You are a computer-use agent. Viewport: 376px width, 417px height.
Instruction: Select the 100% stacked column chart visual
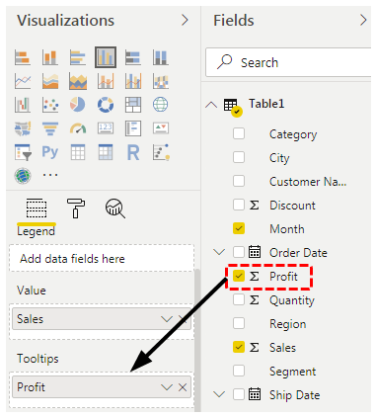[161, 57]
